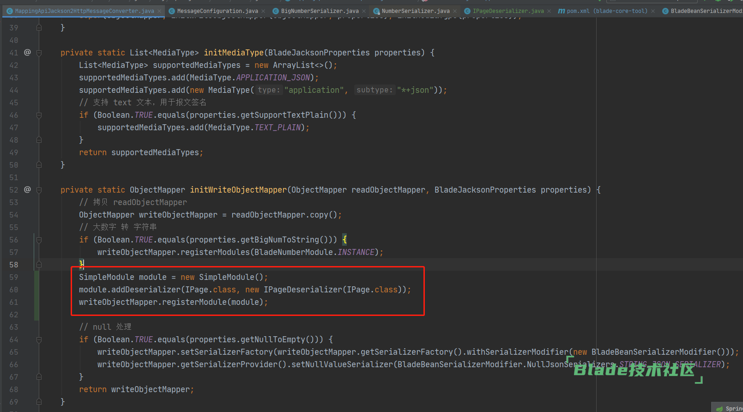Click APPLICATION_JSON constant on line 43

pos(273,78)
